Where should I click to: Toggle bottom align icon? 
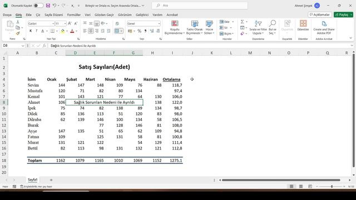pyautogui.click(x=97, y=23)
